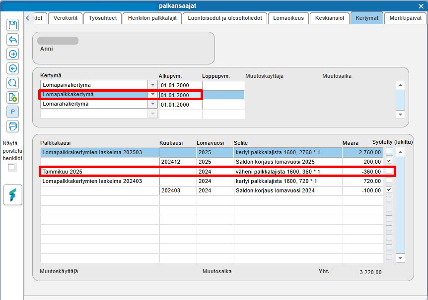Click the new document plus icon
Screen dimensions: 428x300
click(13, 97)
